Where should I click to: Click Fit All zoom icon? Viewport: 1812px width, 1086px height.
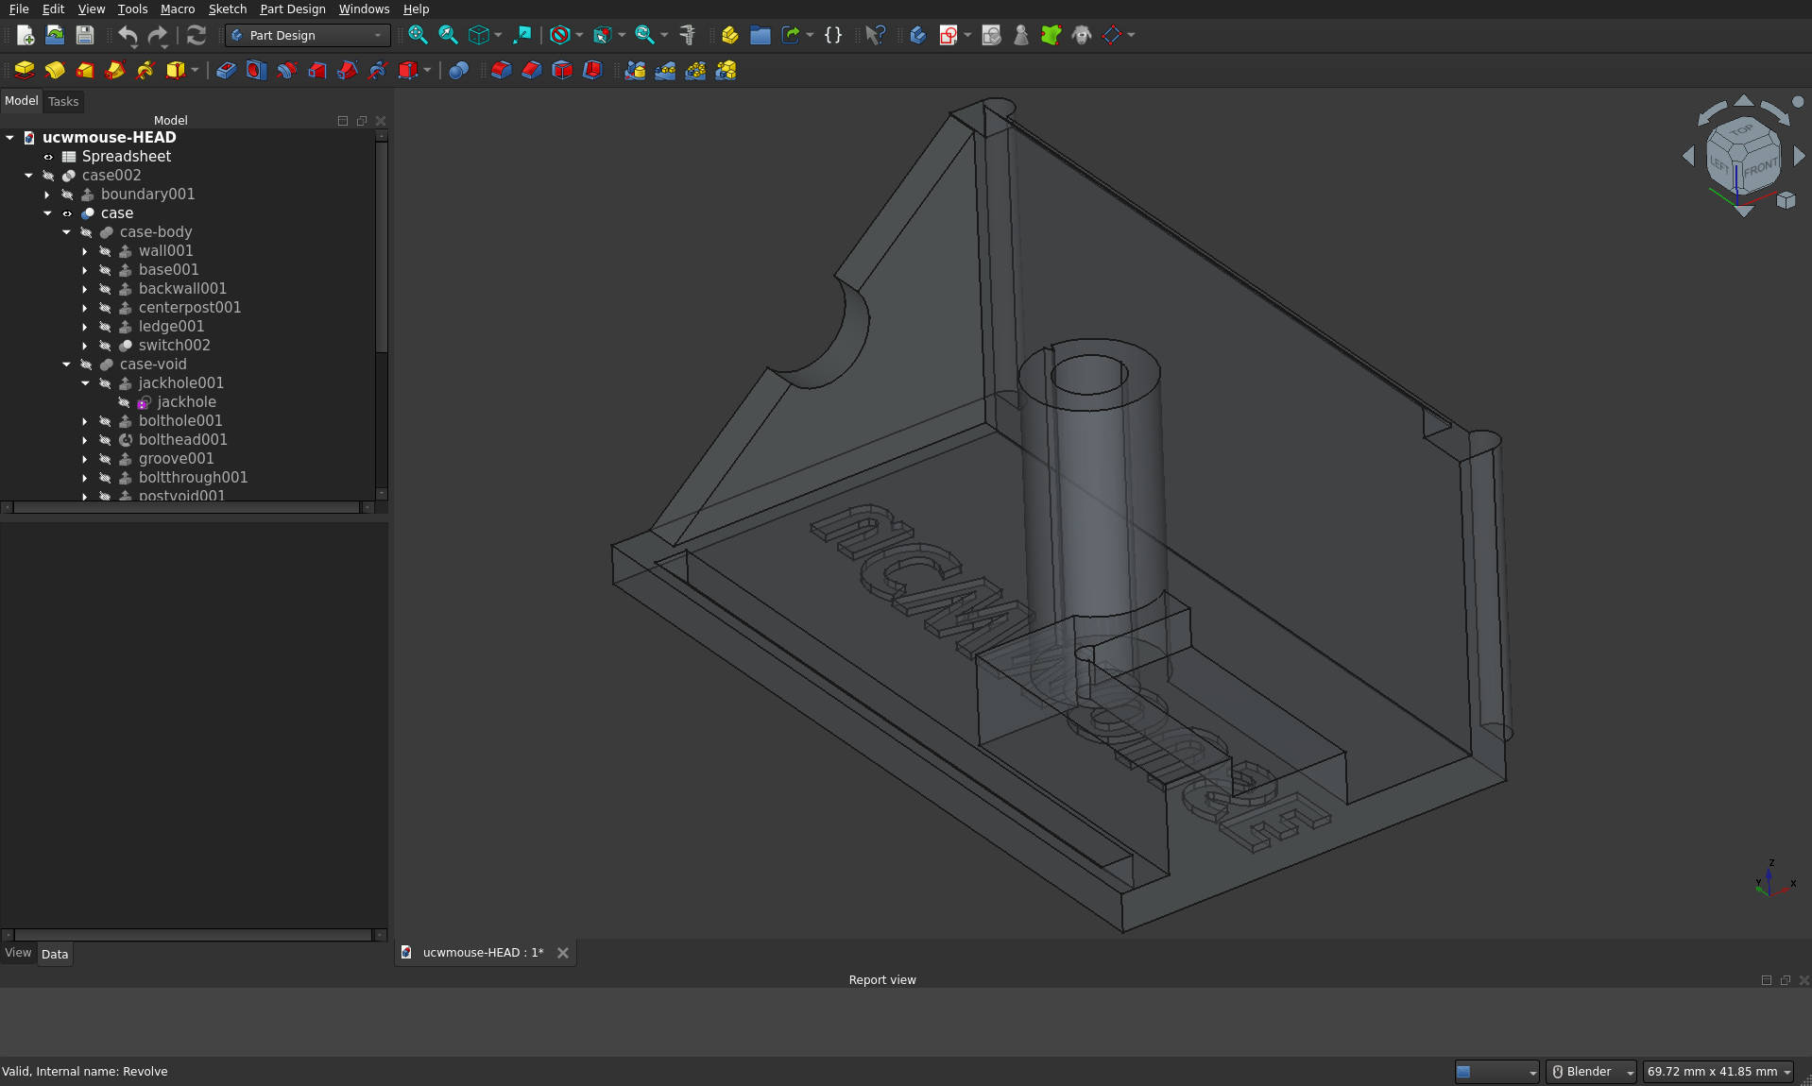pyautogui.click(x=418, y=35)
